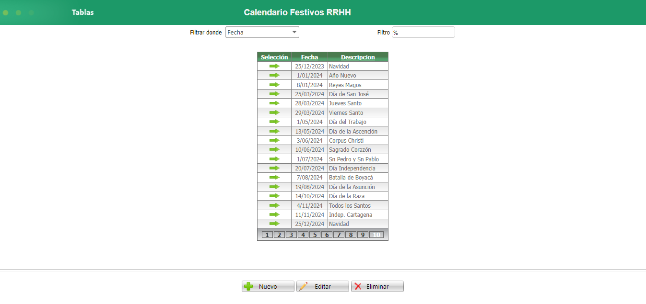This screenshot has height=304, width=646.
Task: Select the Día Independencia row arrow
Action: pyautogui.click(x=274, y=168)
